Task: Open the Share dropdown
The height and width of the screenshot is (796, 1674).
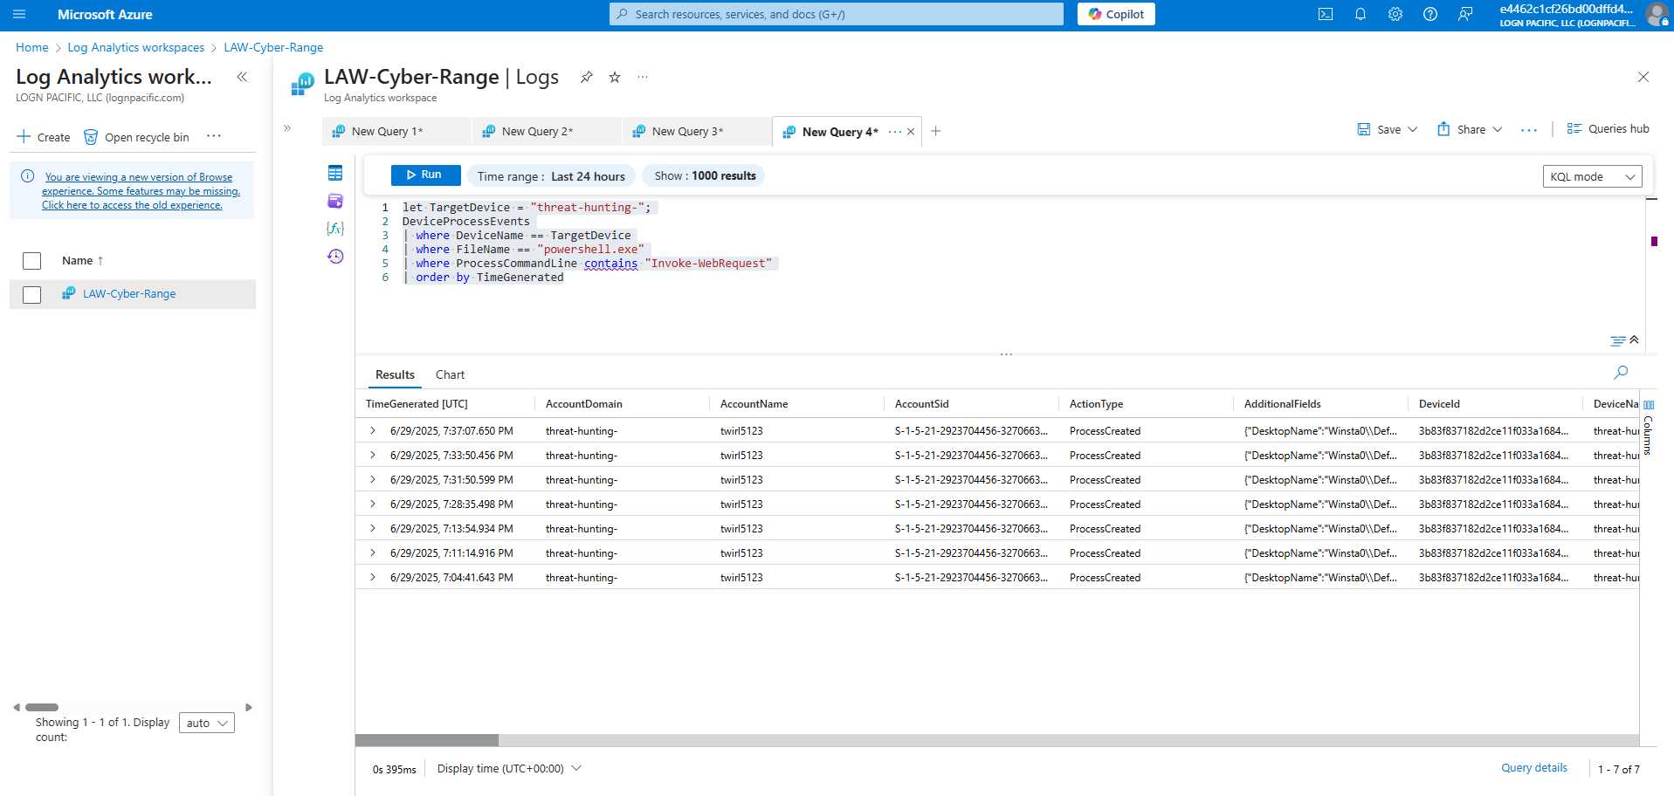Action: pos(1470,129)
